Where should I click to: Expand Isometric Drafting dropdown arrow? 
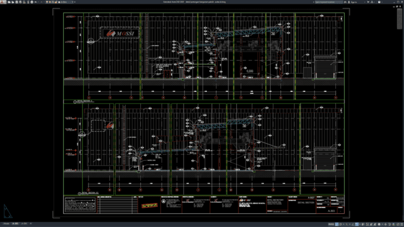[x=350, y=224]
